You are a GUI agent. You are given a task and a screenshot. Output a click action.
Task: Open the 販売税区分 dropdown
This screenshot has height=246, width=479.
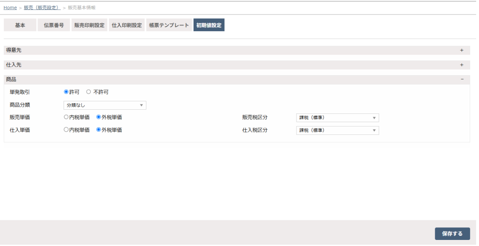338,118
